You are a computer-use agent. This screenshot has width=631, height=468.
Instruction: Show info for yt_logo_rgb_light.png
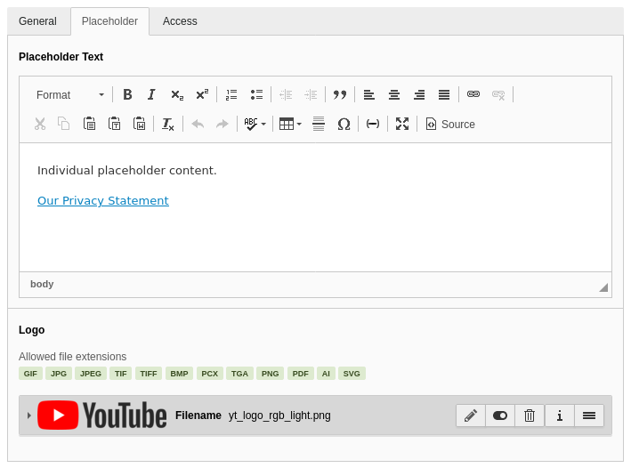click(560, 416)
